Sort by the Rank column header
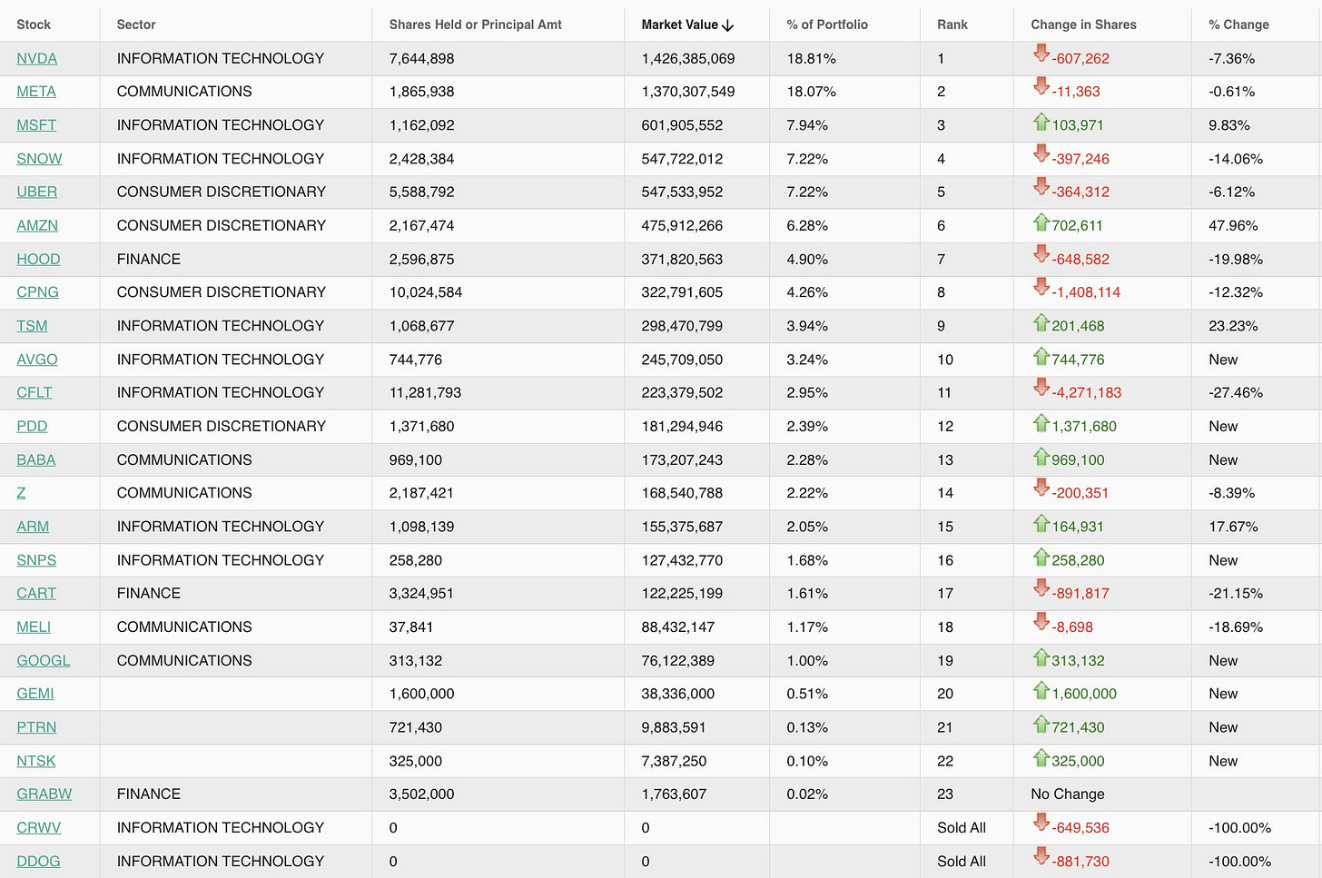 pos(952,25)
